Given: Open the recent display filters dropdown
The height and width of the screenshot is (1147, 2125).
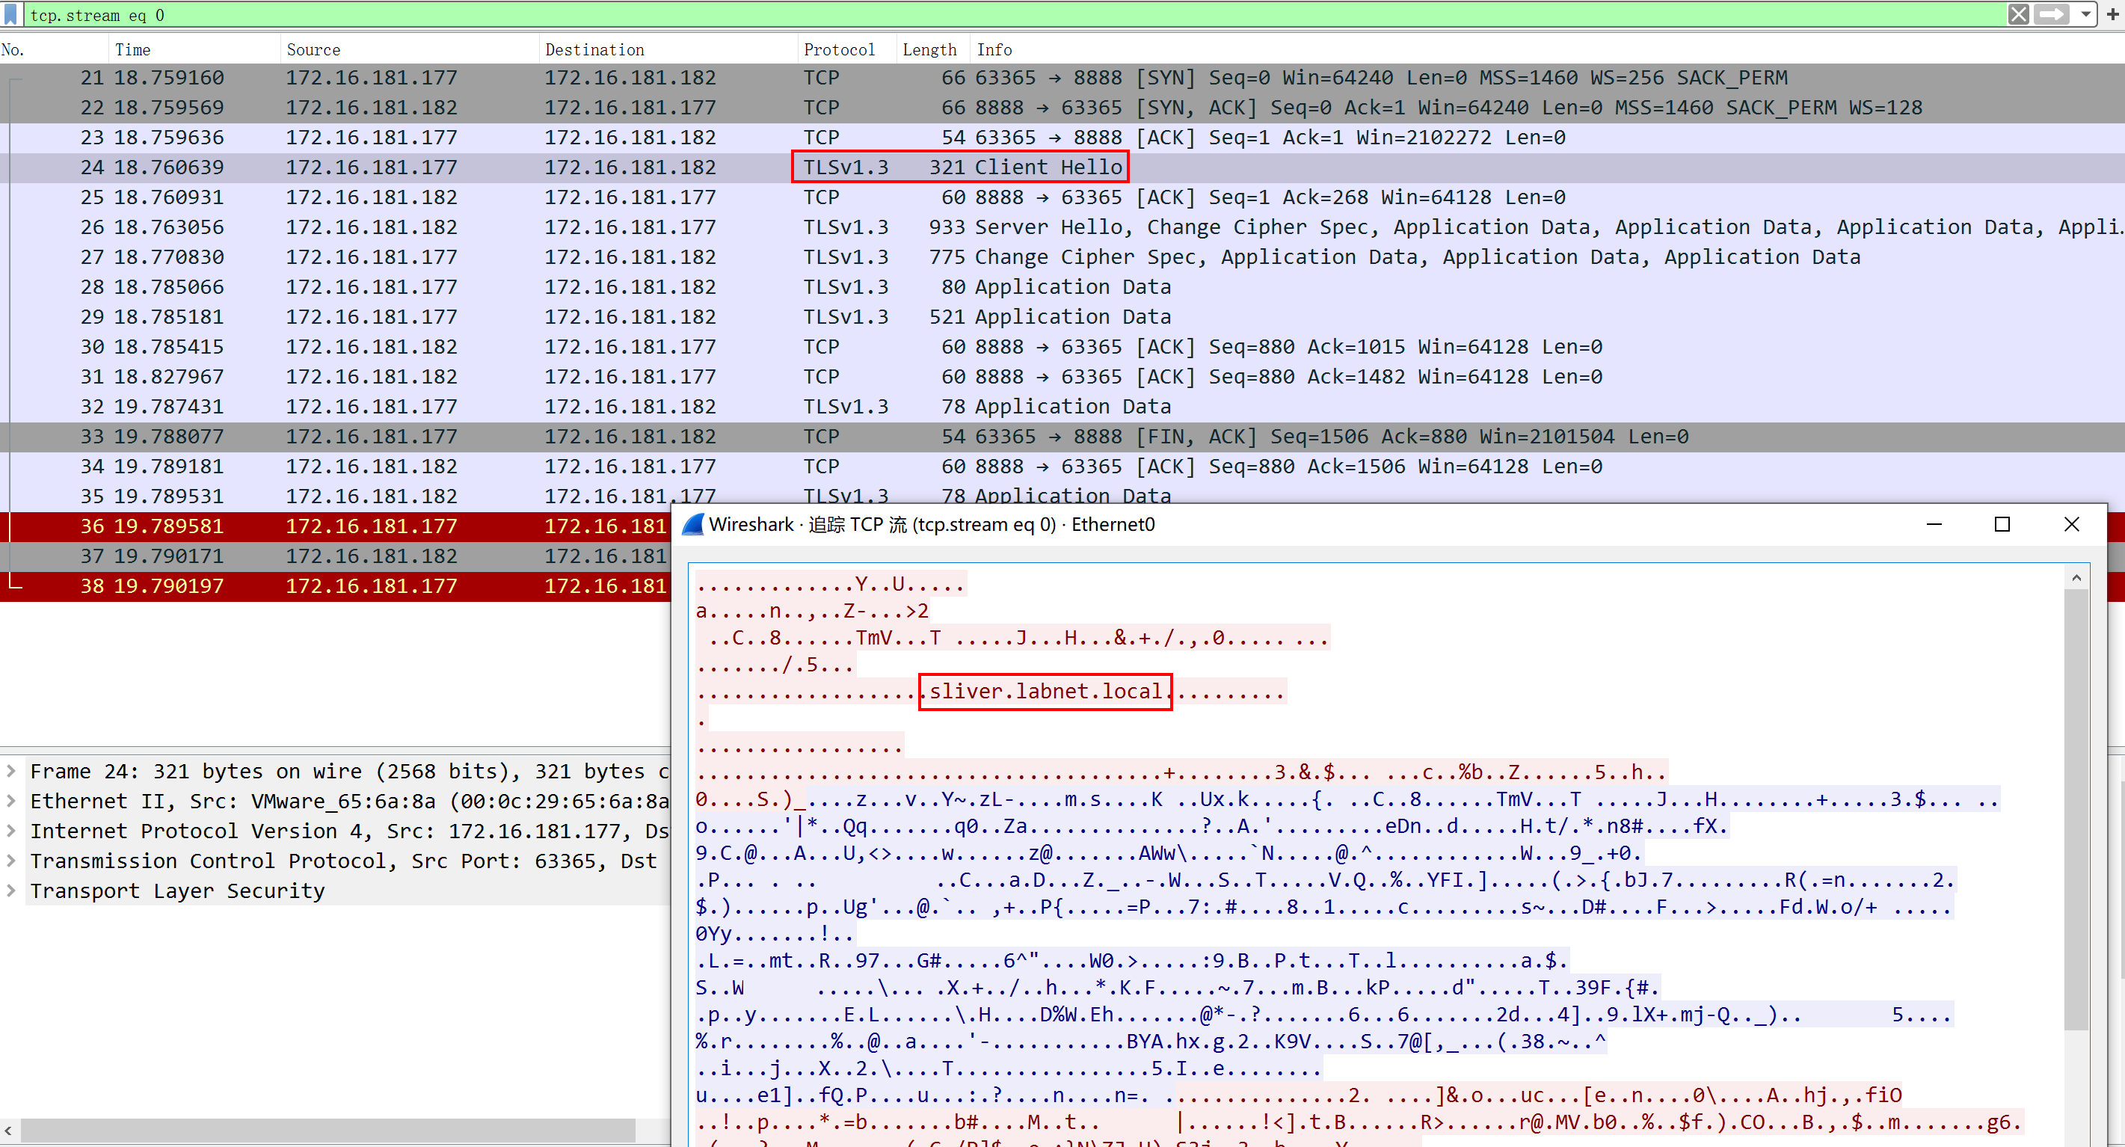Looking at the screenshot, I should click(x=2085, y=14).
